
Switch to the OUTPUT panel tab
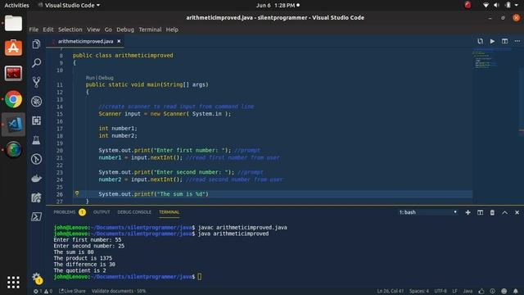[x=102, y=212]
